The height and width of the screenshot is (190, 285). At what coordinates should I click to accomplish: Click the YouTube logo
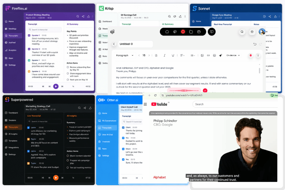(x=159, y=104)
